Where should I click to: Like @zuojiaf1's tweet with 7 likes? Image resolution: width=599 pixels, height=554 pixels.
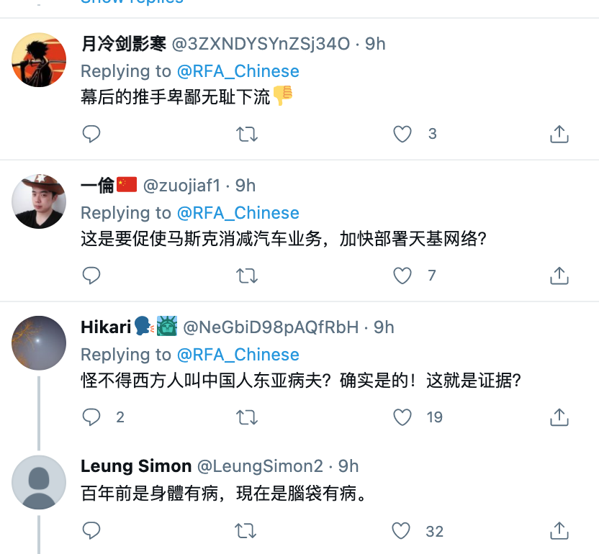(402, 276)
